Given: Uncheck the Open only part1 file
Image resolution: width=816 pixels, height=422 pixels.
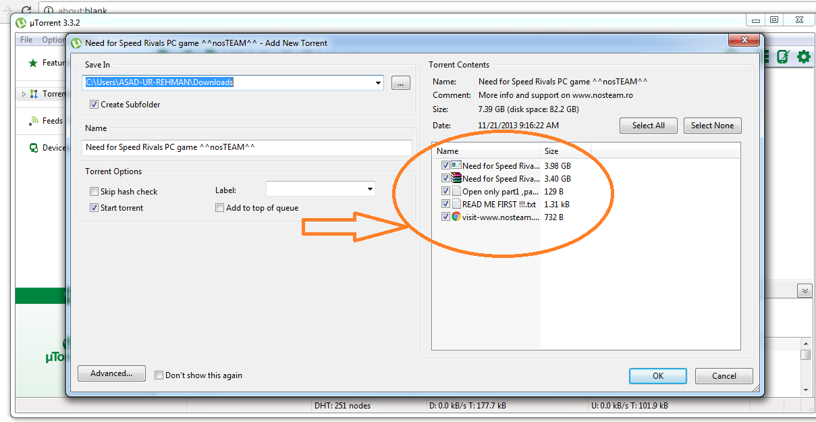Looking at the screenshot, I should [445, 191].
